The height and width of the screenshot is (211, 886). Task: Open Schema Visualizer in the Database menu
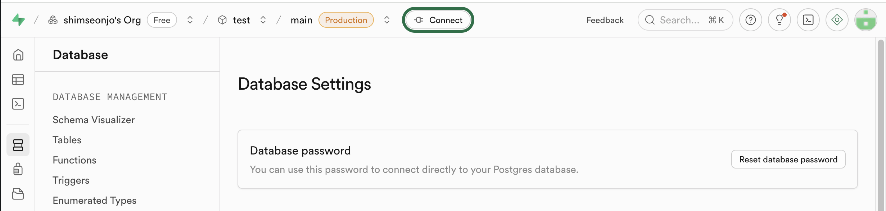[94, 120]
